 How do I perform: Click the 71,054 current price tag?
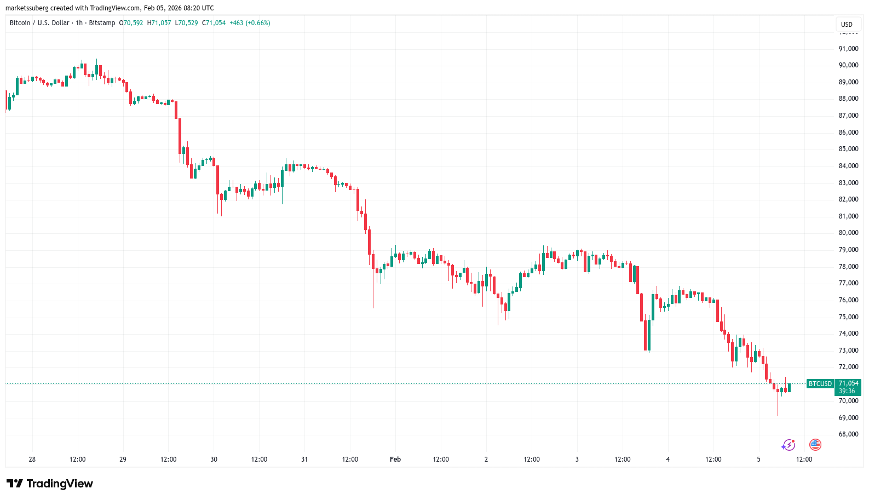[848, 383]
